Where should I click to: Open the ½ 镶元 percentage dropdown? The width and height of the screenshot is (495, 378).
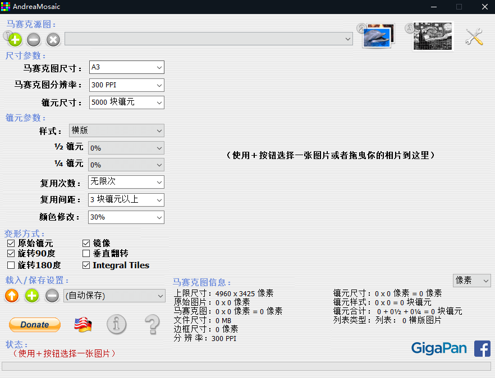point(126,148)
